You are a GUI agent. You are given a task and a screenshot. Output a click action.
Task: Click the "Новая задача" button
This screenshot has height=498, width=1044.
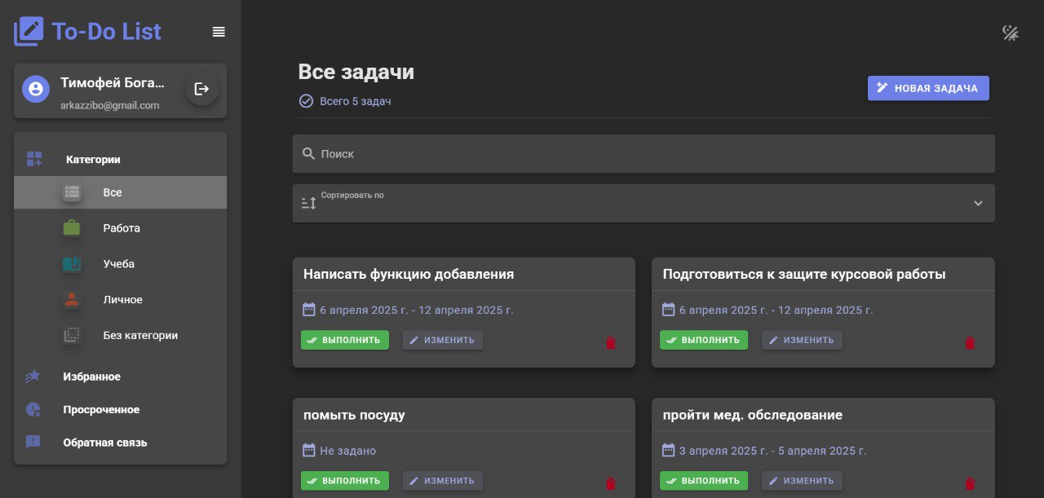(x=928, y=88)
